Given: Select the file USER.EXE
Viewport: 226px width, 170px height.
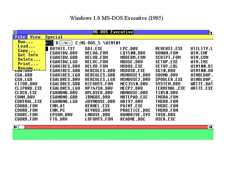Looking at the screenshot, I should [x=165, y=119].
